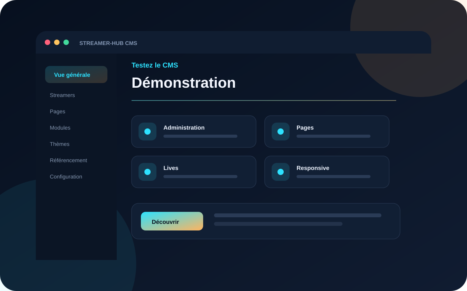Go to Pages in the sidebar menu

click(58, 111)
